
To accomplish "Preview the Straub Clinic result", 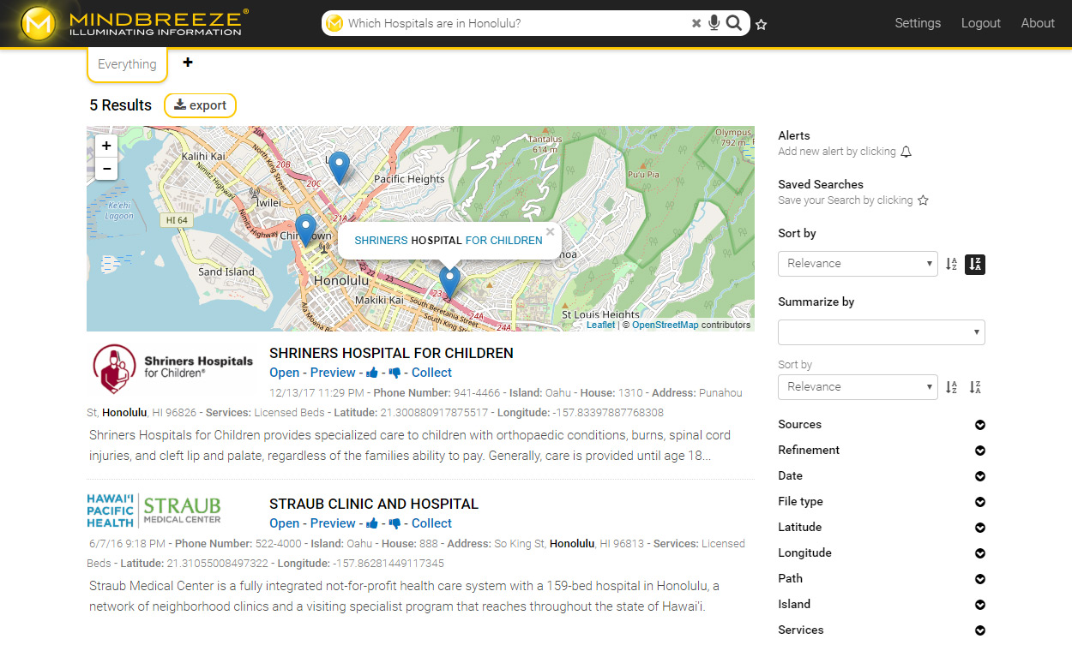I will tap(333, 523).
